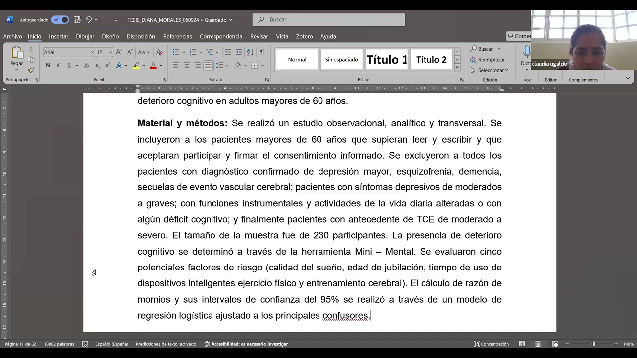Switch to the Zotero tab
Viewport: 637px width, 358px height.
pyautogui.click(x=304, y=36)
